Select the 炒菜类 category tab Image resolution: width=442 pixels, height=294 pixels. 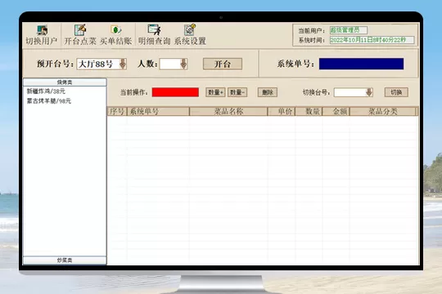tap(65, 261)
